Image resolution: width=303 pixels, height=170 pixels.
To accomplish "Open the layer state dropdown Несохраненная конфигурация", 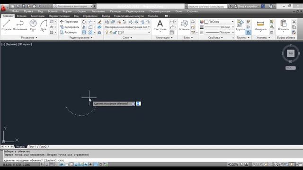I will coord(127,27).
